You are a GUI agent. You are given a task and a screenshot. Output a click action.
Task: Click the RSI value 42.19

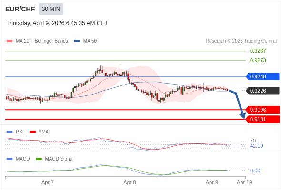pos(256,146)
